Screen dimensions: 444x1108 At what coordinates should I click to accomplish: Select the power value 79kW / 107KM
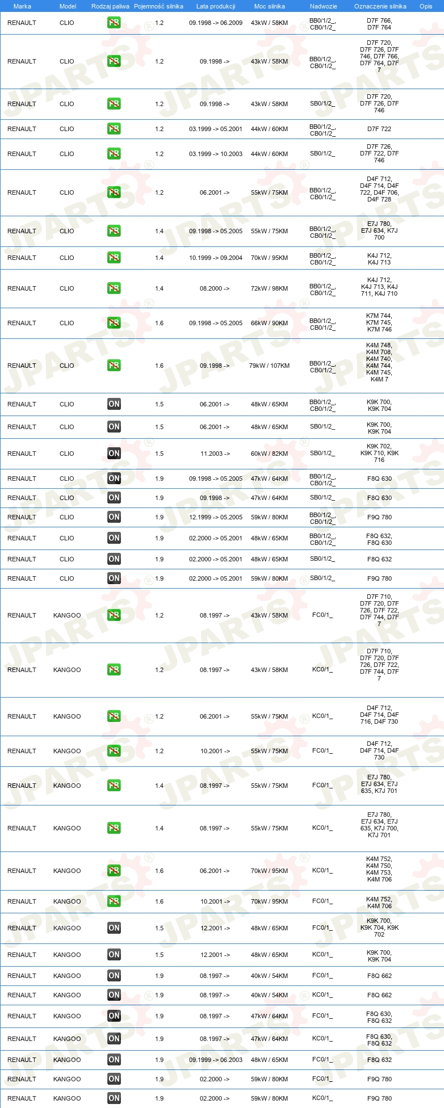click(270, 366)
